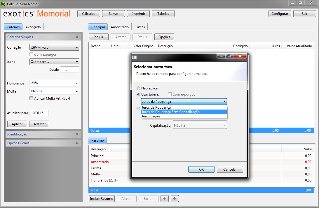Image resolution: width=319 pixels, height=208 pixels.
Task: Collapse the Critérios Simples panel
Action: [x=77, y=37]
